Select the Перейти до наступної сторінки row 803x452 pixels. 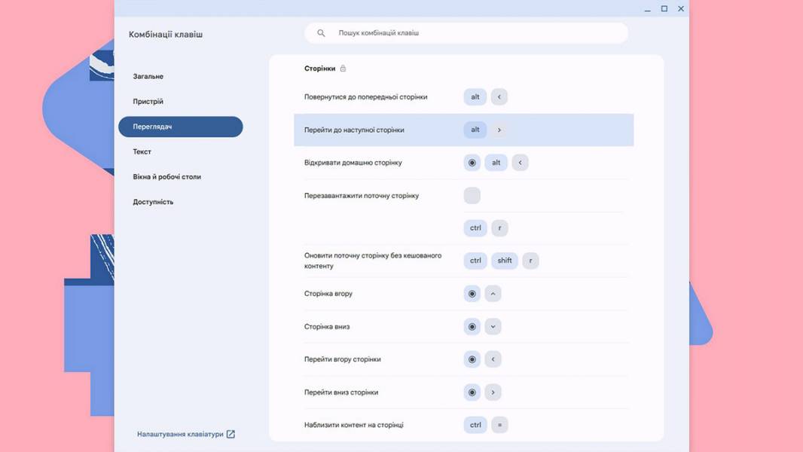(x=464, y=130)
